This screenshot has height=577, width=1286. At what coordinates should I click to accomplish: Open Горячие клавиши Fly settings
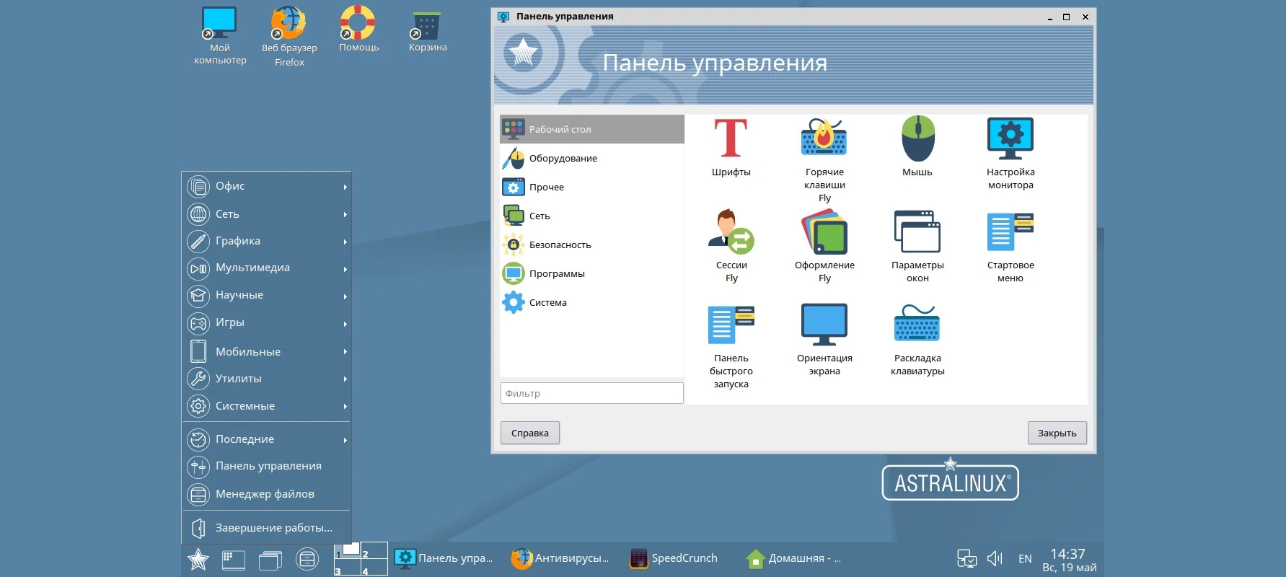coord(824,160)
